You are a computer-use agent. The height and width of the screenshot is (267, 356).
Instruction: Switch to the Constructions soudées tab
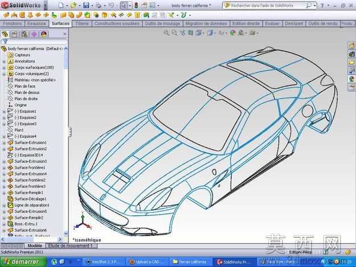117,23
